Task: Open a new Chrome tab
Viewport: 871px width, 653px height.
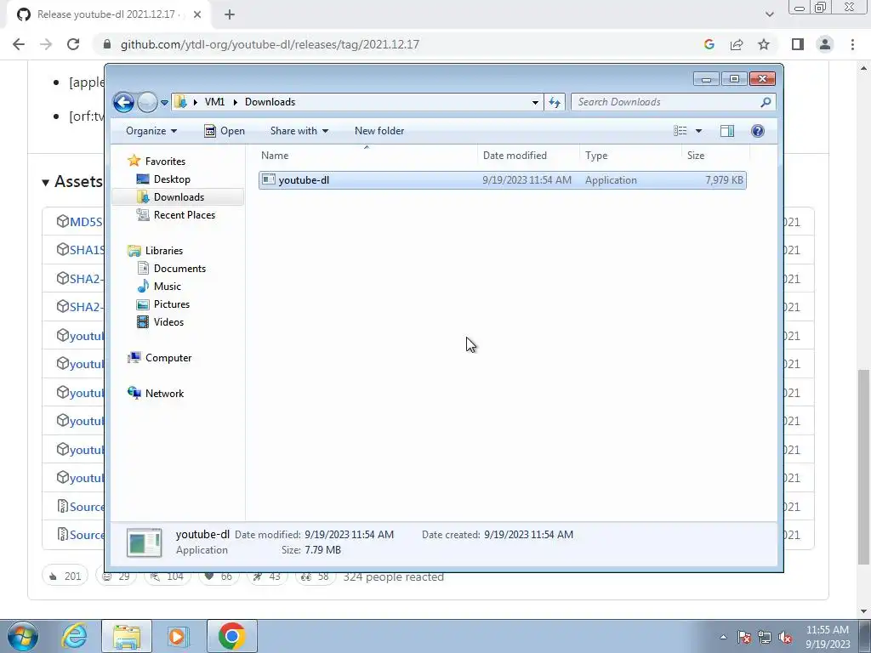Action: (x=230, y=14)
